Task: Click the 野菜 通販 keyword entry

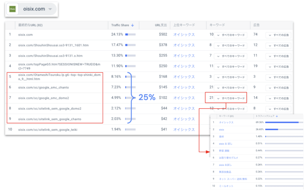Action: coord(224,150)
